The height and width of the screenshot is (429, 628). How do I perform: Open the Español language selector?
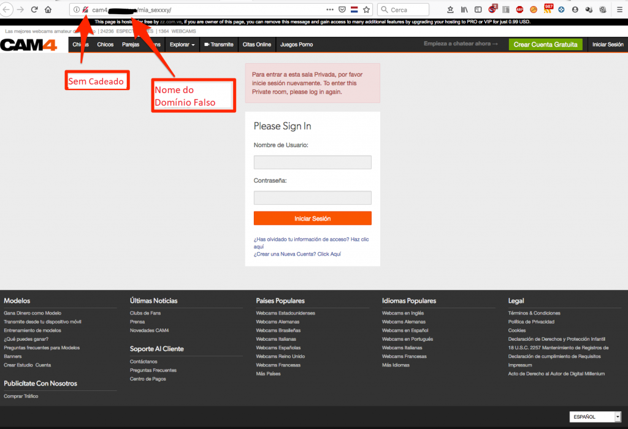595,417
